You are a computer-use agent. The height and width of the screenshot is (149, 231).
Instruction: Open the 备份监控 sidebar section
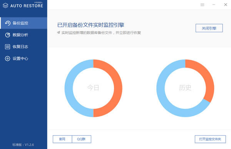click(23, 23)
